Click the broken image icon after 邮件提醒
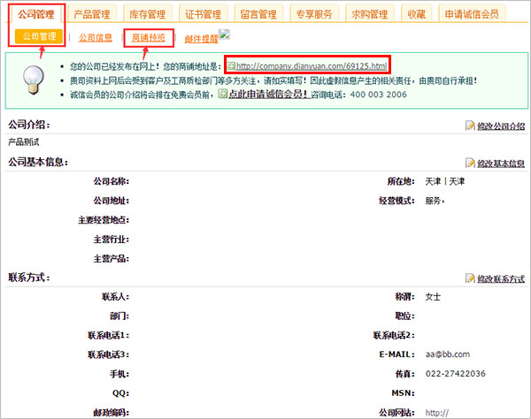The image size is (531, 419). [225, 35]
